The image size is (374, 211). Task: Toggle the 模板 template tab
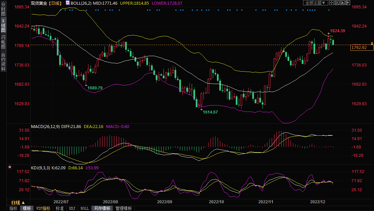coord(27,208)
